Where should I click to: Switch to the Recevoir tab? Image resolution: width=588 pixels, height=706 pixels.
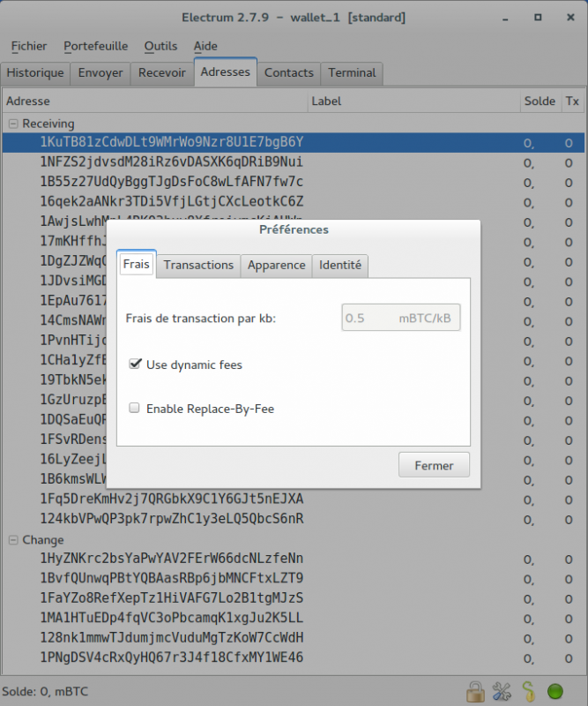tap(162, 73)
